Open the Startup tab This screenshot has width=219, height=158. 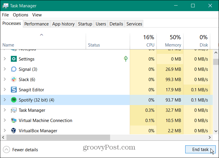pos(85,24)
